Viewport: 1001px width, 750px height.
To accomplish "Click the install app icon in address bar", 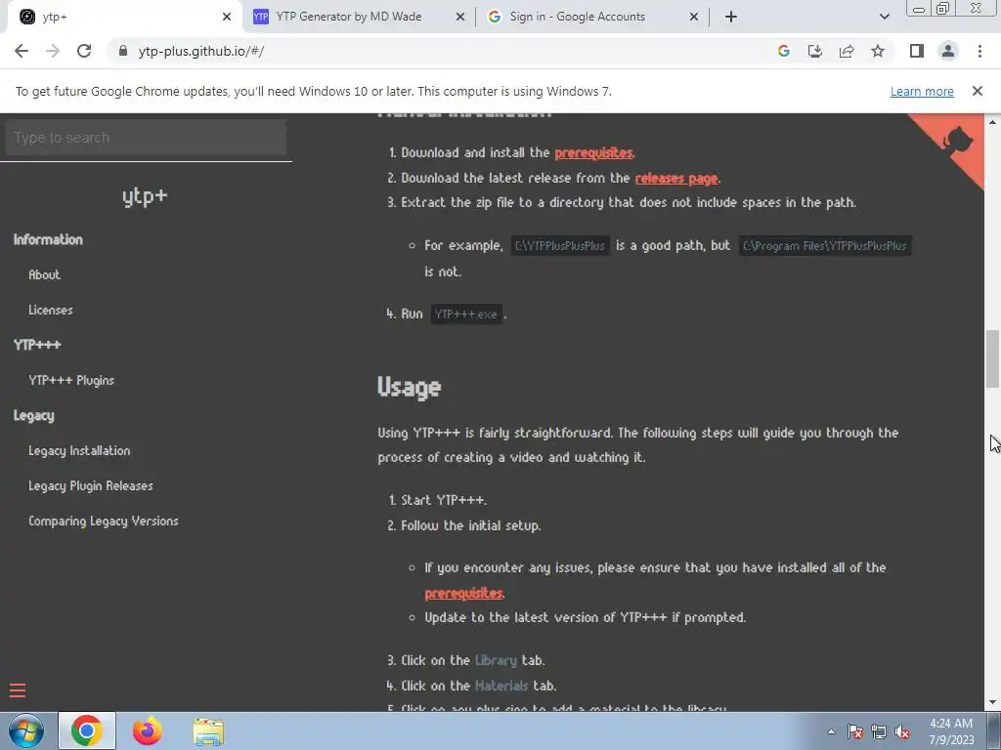I will (x=814, y=51).
